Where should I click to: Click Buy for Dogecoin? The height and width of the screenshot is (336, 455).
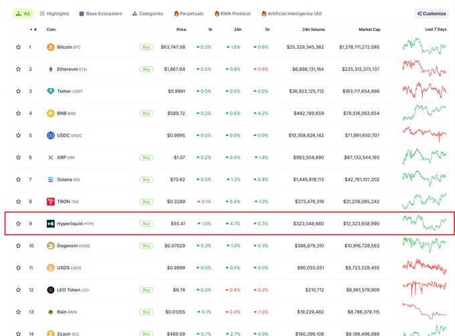tap(147, 246)
